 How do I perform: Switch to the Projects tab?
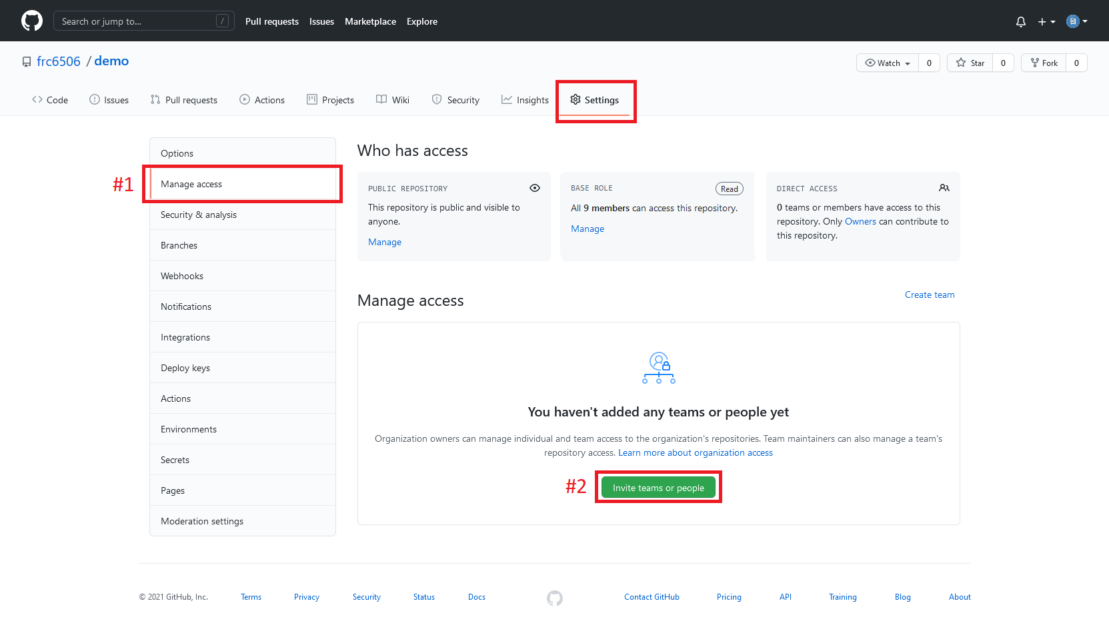(x=330, y=100)
